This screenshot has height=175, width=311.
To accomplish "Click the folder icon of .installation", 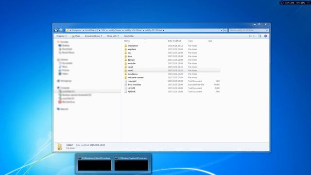I will click(125, 46).
